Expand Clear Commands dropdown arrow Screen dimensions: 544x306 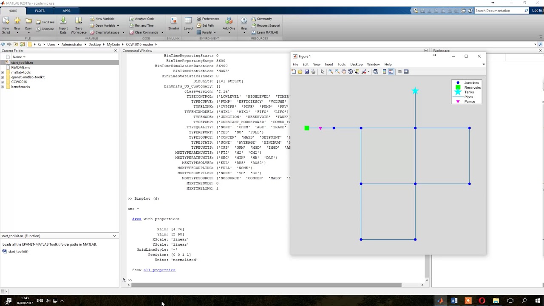click(162, 32)
